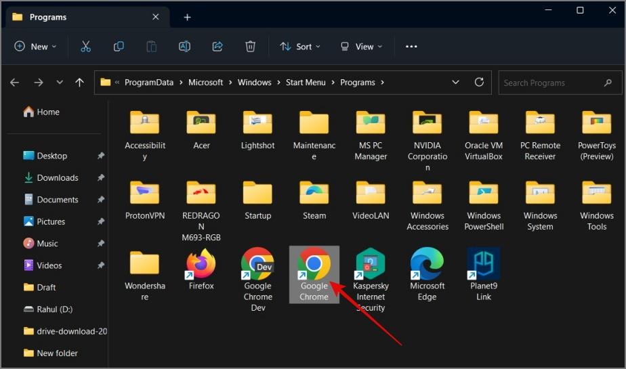Image resolution: width=626 pixels, height=369 pixels.
Task: Add a new tab
Action: (x=187, y=17)
